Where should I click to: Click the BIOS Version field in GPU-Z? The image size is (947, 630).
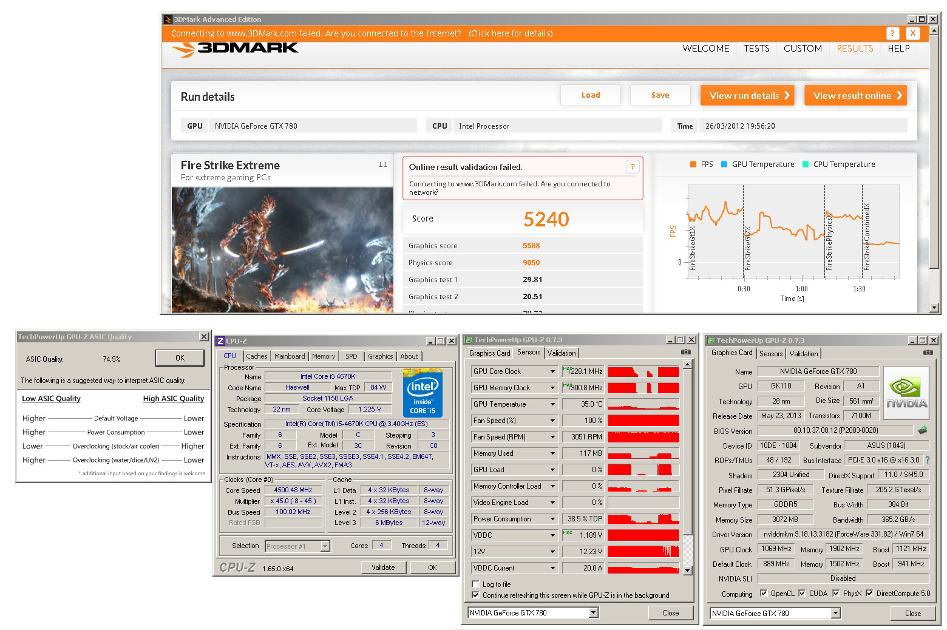pyautogui.click(x=836, y=430)
